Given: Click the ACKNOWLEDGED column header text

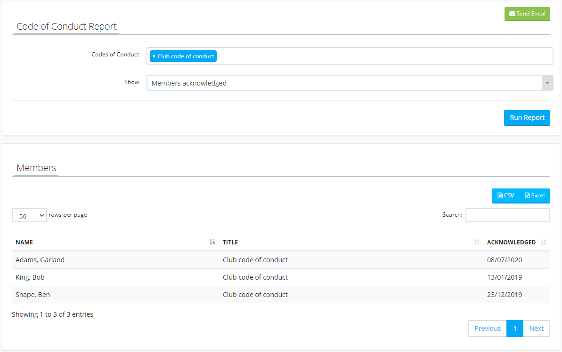Looking at the screenshot, I should [511, 242].
